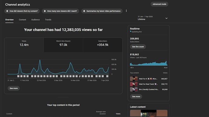Go to the Trends tab
This screenshot has width=209, height=117.
point(48,20)
